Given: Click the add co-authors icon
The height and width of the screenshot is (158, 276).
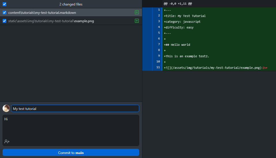Looking at the screenshot, I should (x=7, y=141).
